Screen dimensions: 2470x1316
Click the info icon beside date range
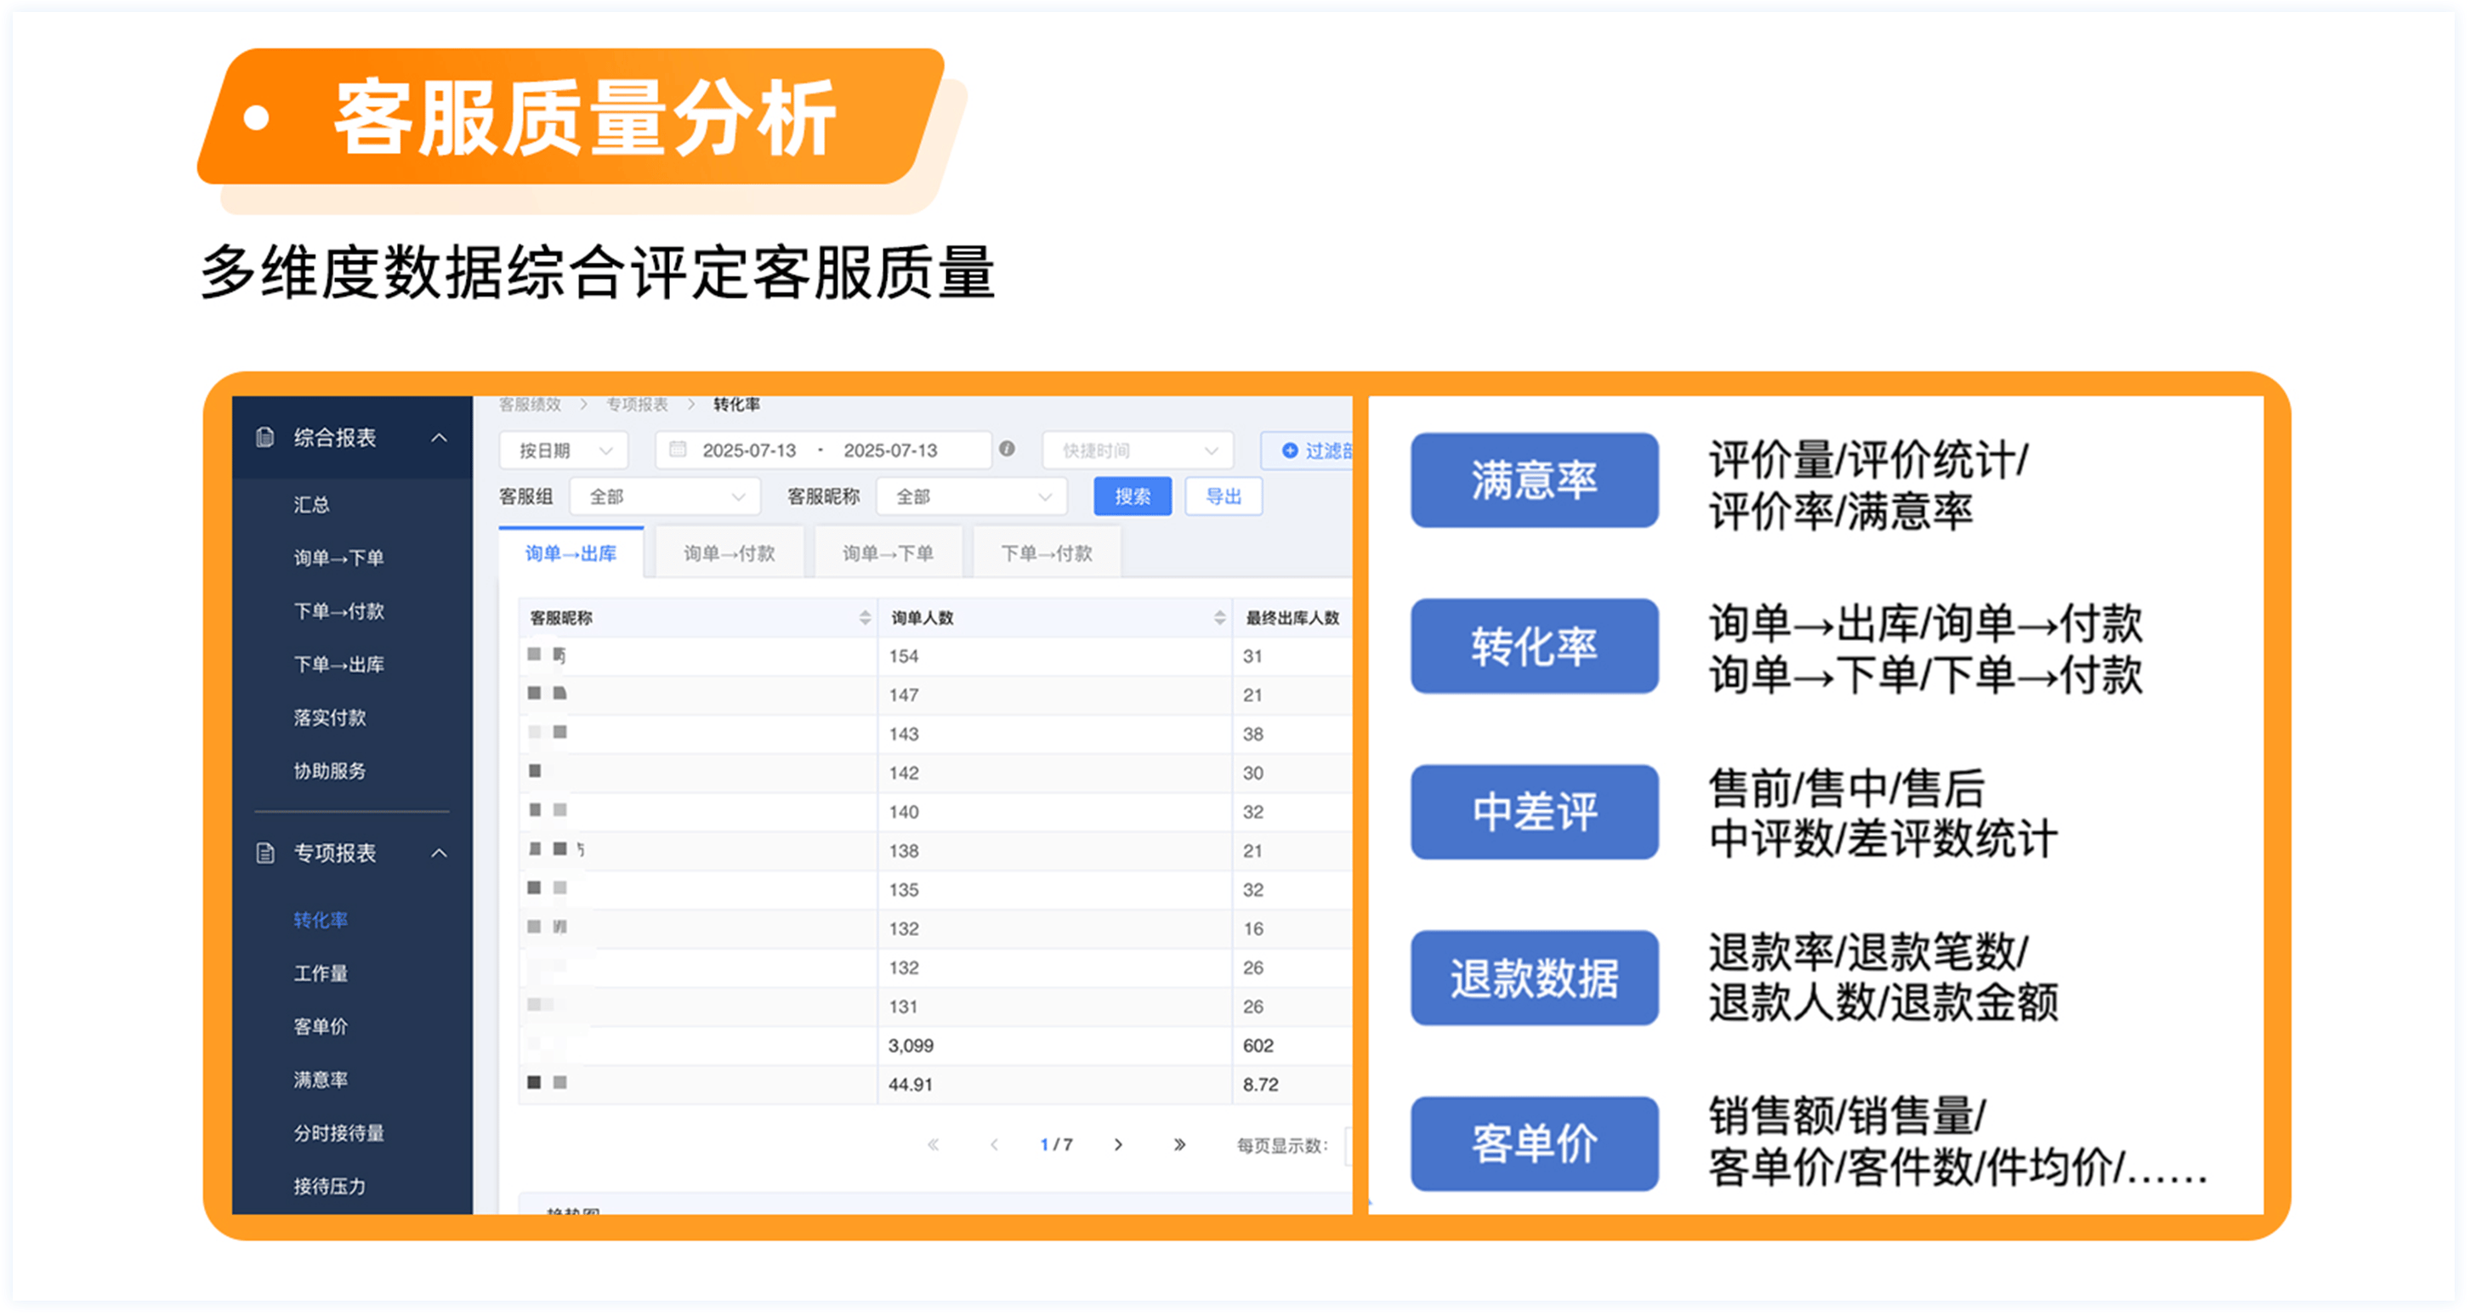[x=1007, y=449]
